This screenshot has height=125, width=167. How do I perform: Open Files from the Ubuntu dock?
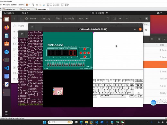pos(6,19)
